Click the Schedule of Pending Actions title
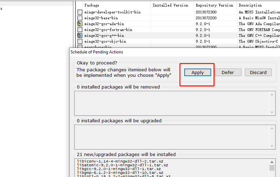 click(x=97, y=52)
